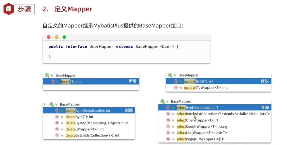
Task: Collapse the BaseMapper node in the delete panel
Action: [x=45, y=104]
